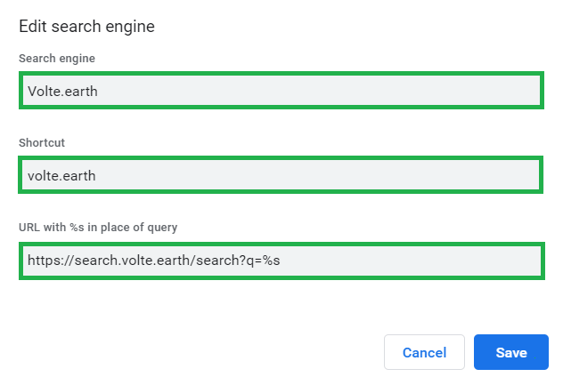Viewport: 563px width, 385px height.
Task: Click into the Shortcut input field
Action: click(280, 175)
